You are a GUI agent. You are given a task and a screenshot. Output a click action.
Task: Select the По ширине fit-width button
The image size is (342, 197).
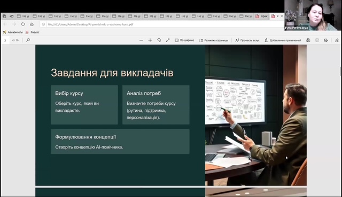point(184,40)
